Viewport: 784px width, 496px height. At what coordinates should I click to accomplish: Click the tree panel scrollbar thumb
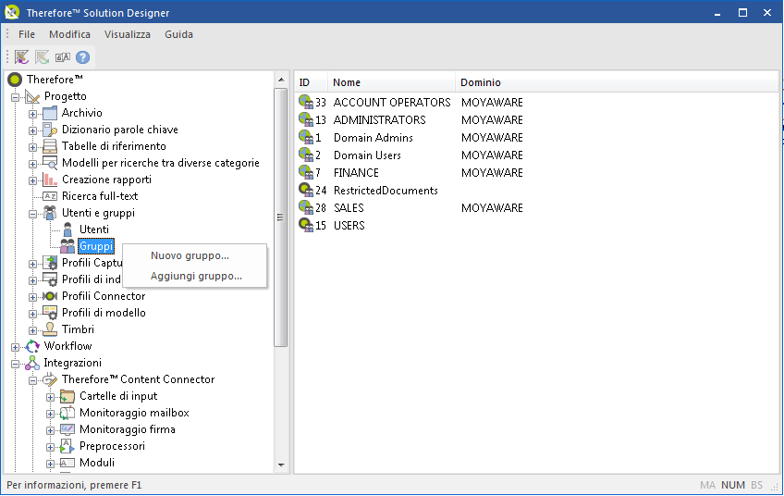(281, 217)
